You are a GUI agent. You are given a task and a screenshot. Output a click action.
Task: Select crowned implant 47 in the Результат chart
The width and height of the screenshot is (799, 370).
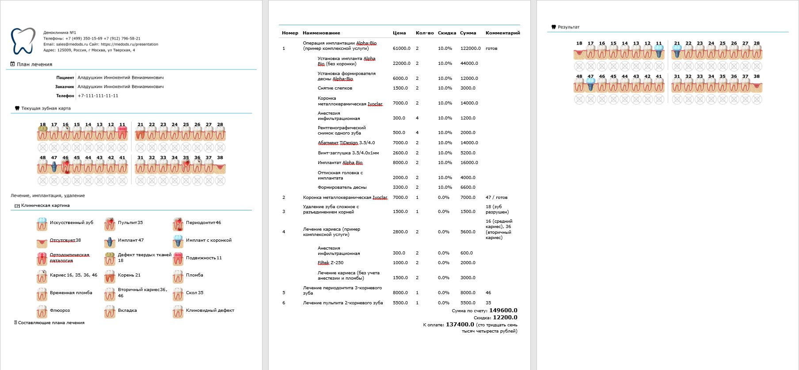591,85
